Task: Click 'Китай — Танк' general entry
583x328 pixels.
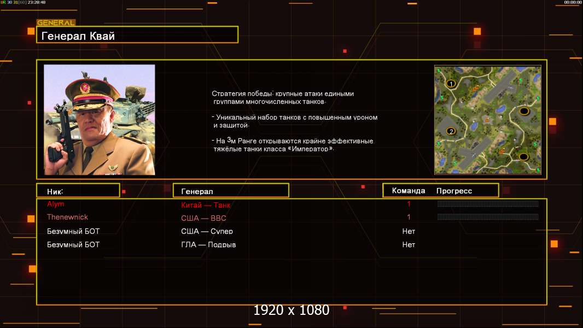Action: click(x=206, y=205)
